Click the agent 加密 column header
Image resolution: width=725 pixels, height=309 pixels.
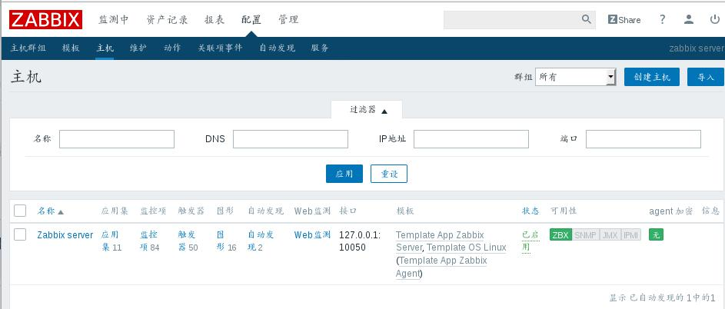pos(671,211)
